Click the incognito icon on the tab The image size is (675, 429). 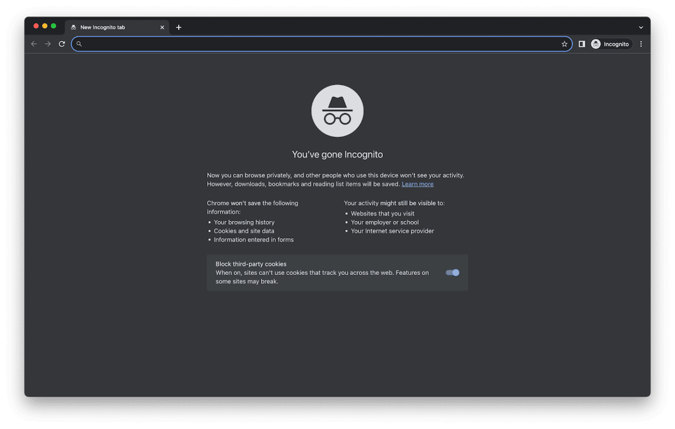(x=73, y=27)
